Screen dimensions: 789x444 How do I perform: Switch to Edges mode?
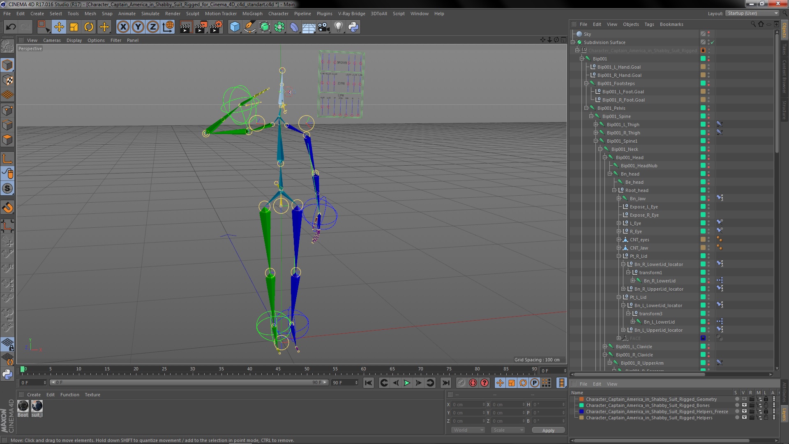[7, 125]
